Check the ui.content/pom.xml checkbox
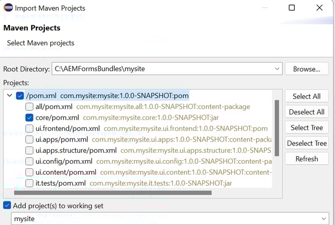Image resolution: width=335 pixels, height=225 pixels. [29, 172]
